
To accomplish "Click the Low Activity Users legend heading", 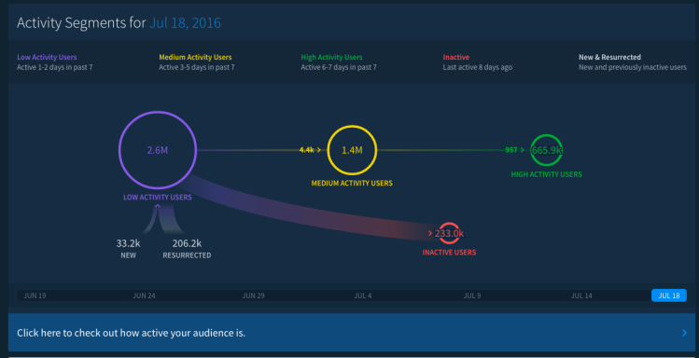I will (x=47, y=58).
